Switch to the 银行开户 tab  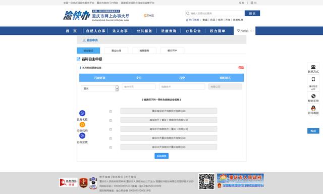point(172,51)
